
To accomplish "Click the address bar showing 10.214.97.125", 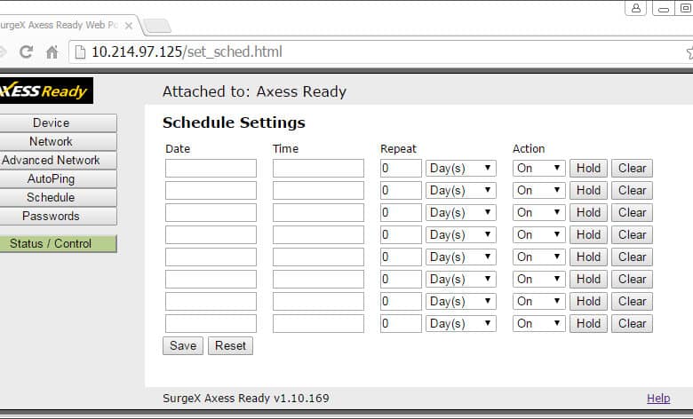I will 380,52.
